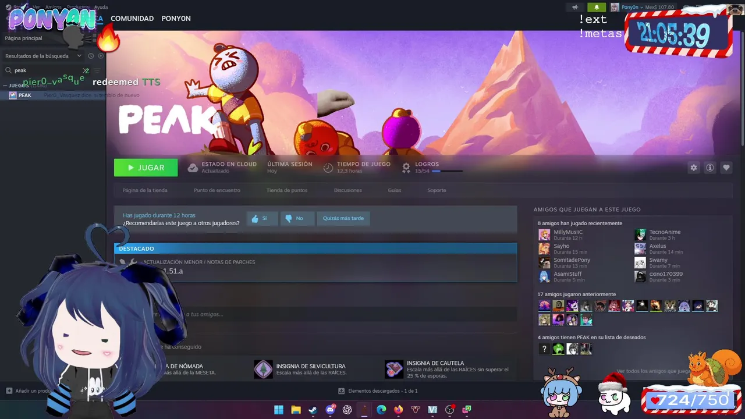
Task: Launch PEAK with the green Jugar button
Action: (x=146, y=168)
